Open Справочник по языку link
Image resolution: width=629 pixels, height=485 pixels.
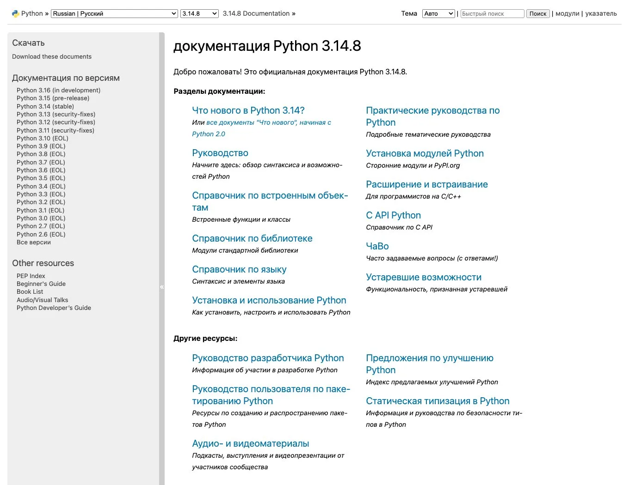point(239,269)
